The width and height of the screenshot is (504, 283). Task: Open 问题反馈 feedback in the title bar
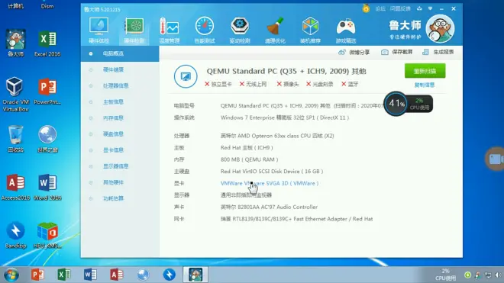[x=400, y=8]
